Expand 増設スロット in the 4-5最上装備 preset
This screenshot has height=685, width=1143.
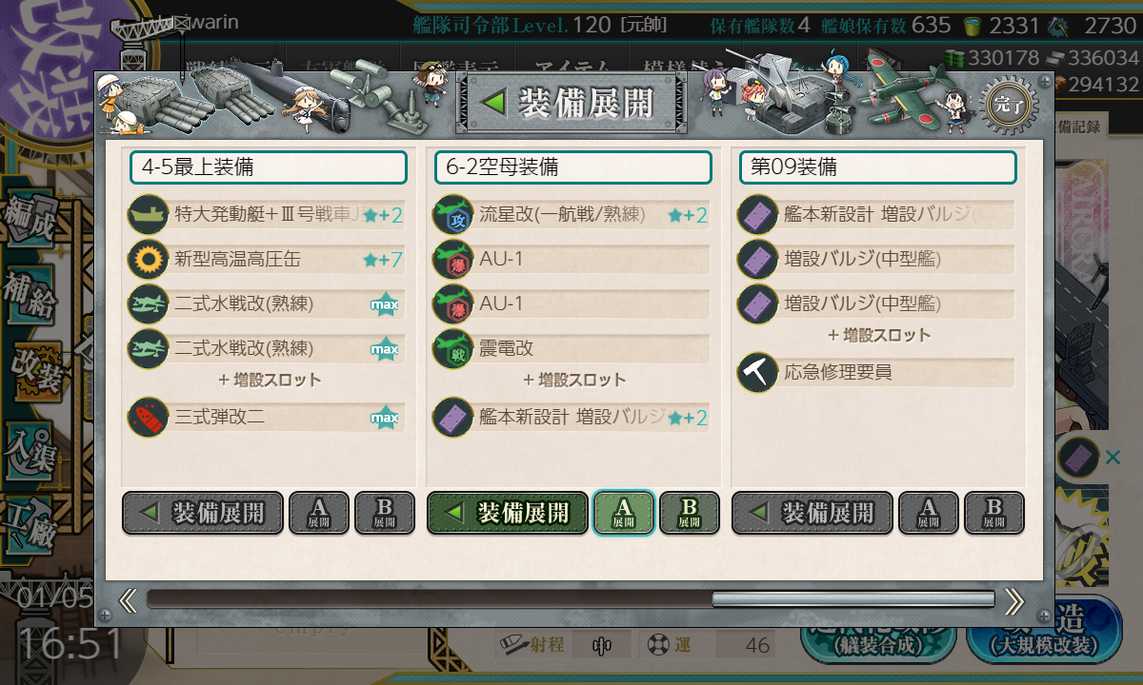(270, 380)
